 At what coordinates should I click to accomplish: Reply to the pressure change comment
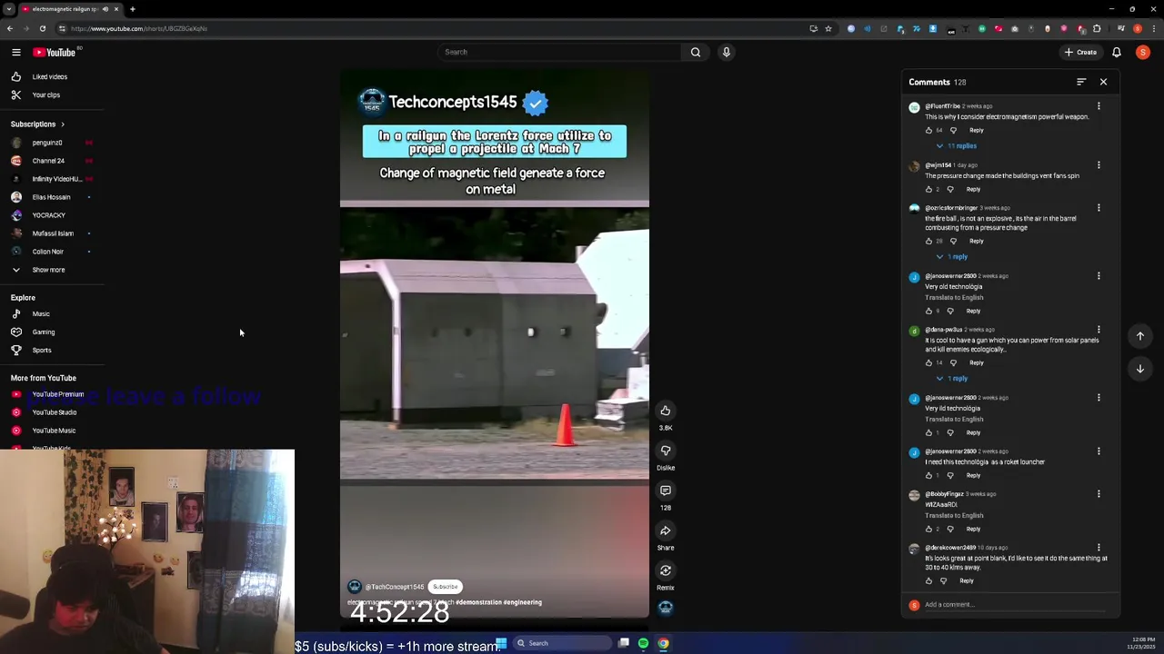tap(973, 189)
